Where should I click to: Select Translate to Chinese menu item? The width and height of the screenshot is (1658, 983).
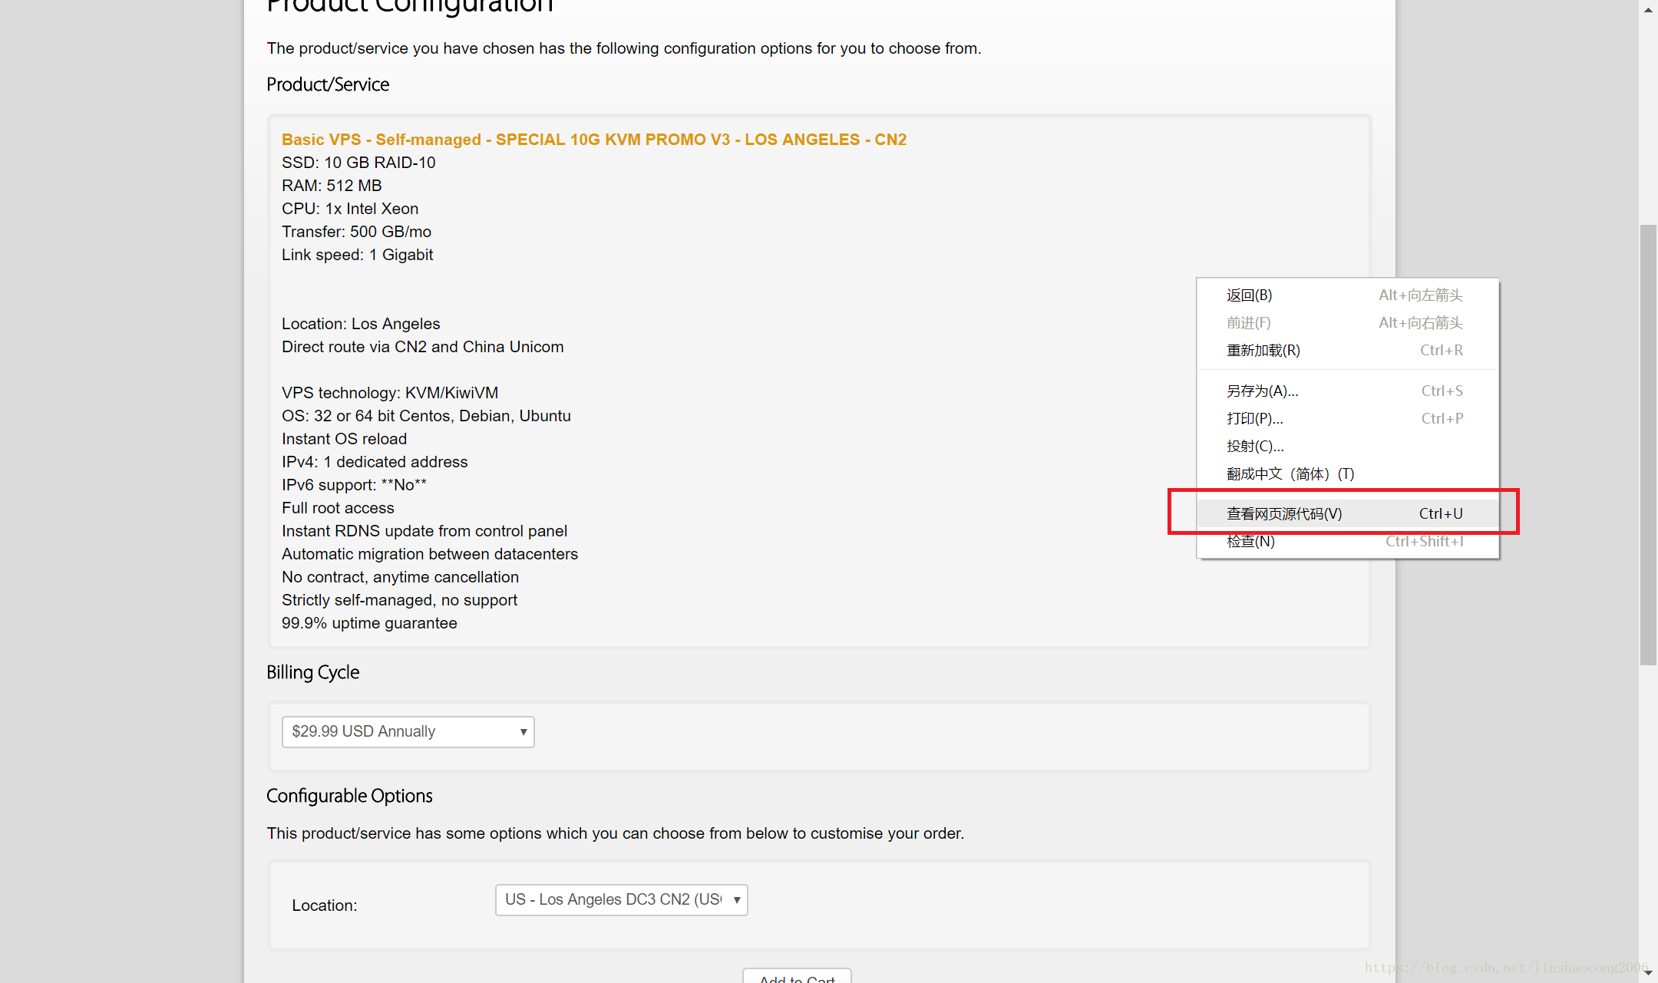pyautogui.click(x=1290, y=474)
